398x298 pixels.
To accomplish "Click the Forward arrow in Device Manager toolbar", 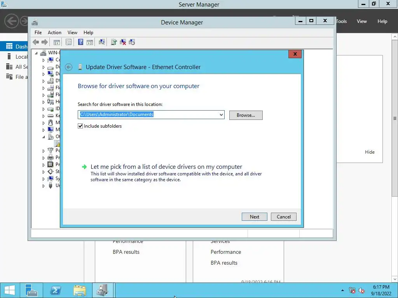I will click(44, 42).
